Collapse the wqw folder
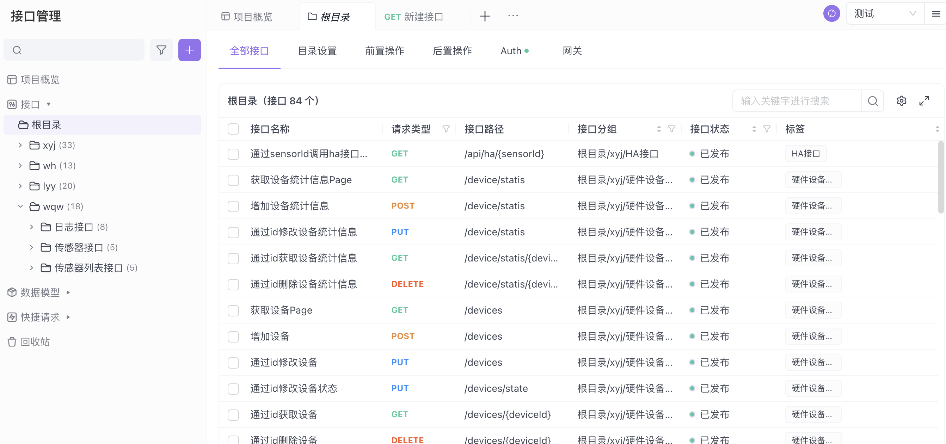Image resolution: width=946 pixels, height=444 pixels. [20, 206]
